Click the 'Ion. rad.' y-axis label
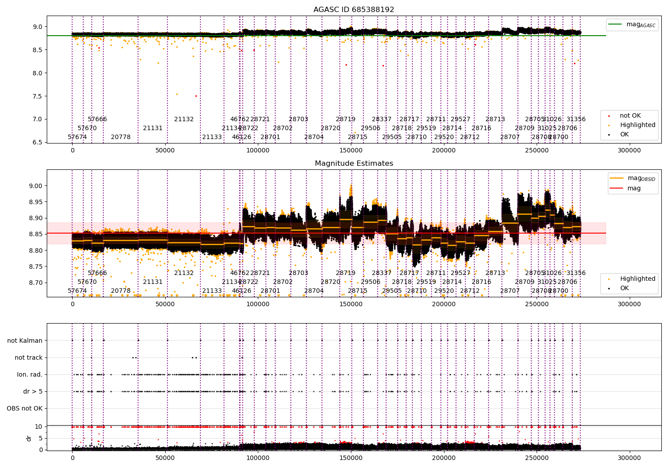Viewport: 668px width, 468px height. tap(30, 375)
